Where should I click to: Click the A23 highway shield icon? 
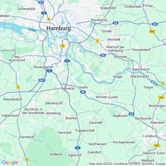(x=41, y=2)
